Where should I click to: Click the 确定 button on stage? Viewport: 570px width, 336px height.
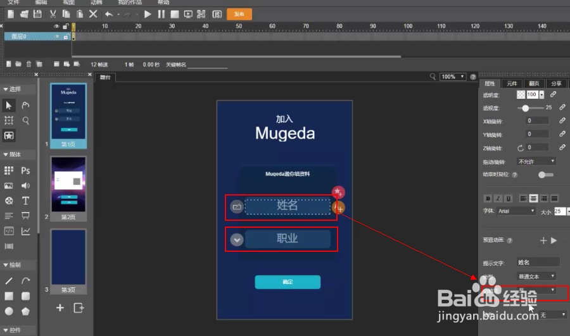(288, 282)
